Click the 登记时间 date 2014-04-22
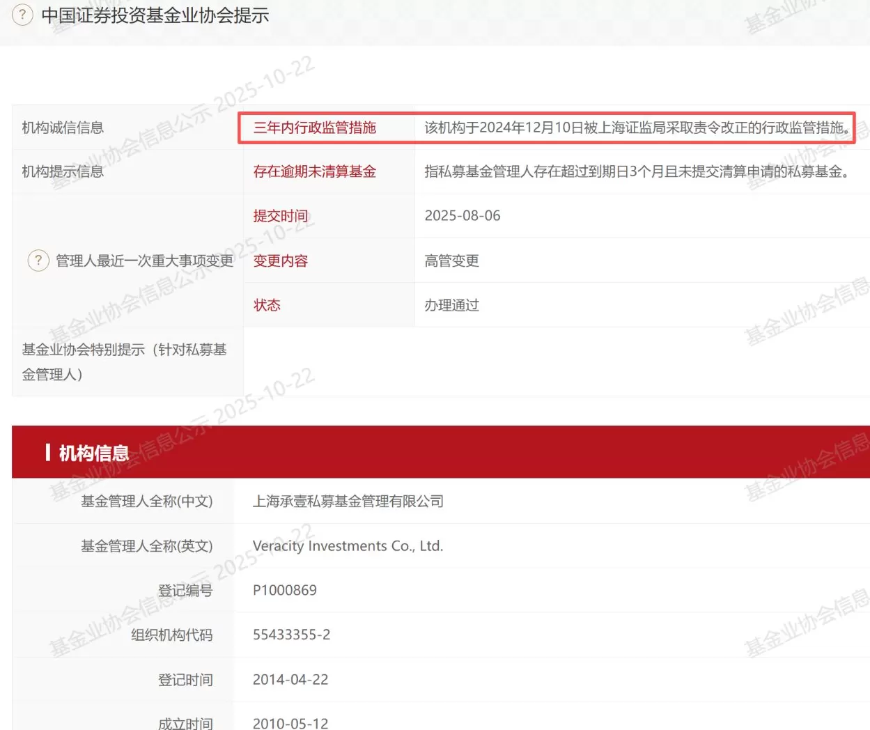The height and width of the screenshot is (730, 870). (290, 679)
